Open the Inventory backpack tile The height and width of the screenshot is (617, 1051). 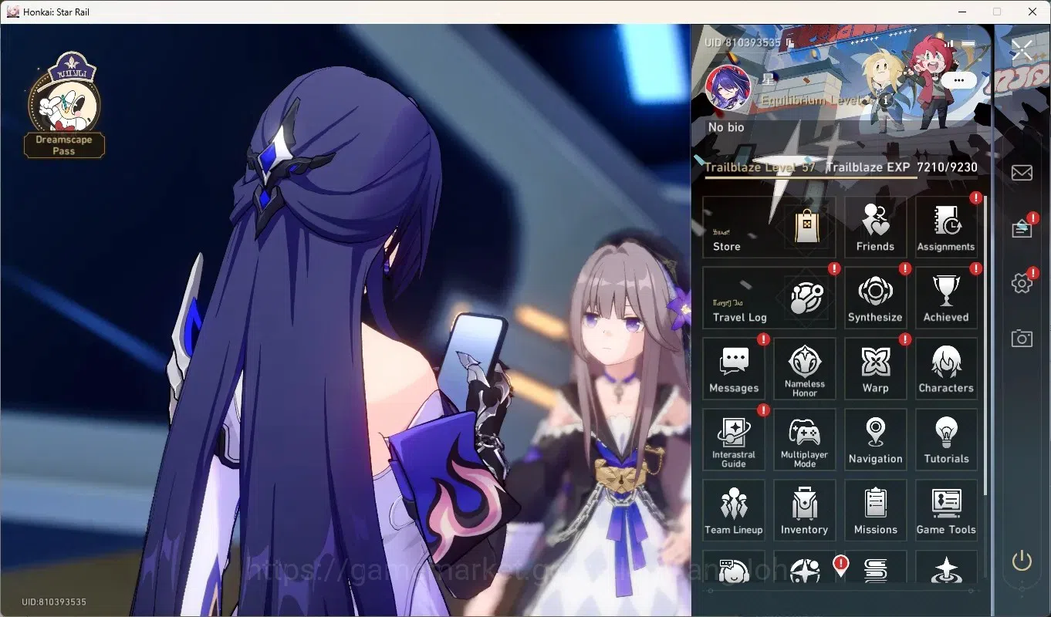click(x=805, y=511)
